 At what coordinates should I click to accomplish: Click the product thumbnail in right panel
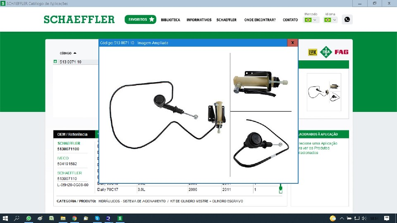coord(324,92)
